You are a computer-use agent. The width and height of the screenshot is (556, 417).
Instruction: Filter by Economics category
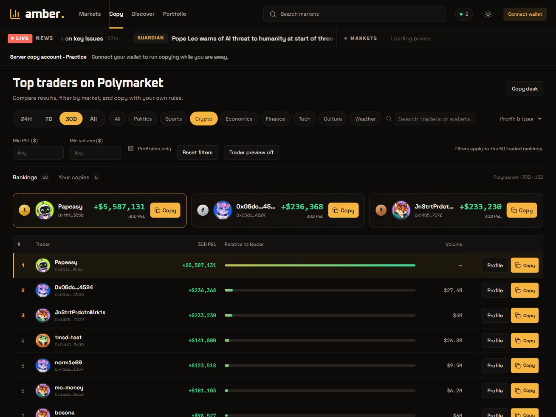239,119
